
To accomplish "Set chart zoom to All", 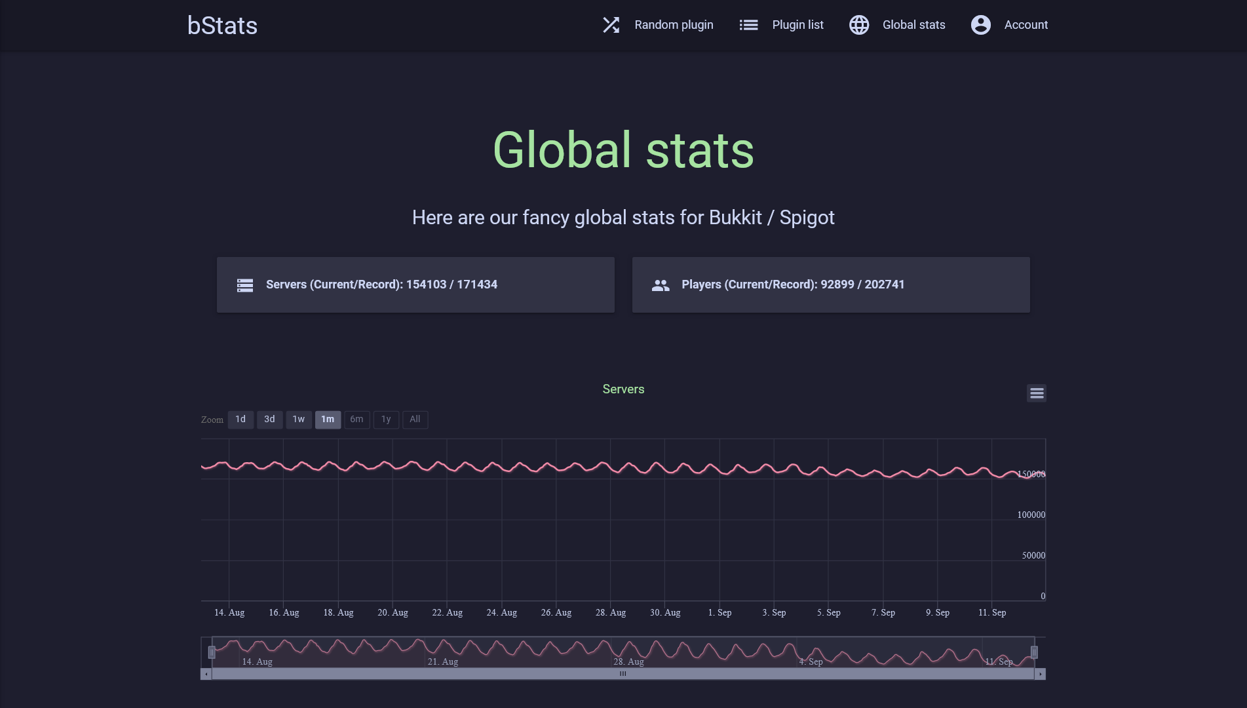I will (x=415, y=420).
